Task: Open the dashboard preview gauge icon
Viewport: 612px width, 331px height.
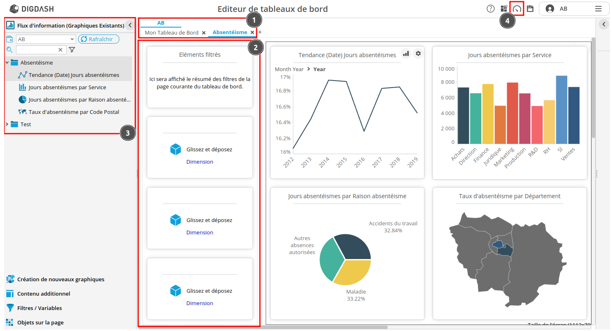Action: click(517, 9)
